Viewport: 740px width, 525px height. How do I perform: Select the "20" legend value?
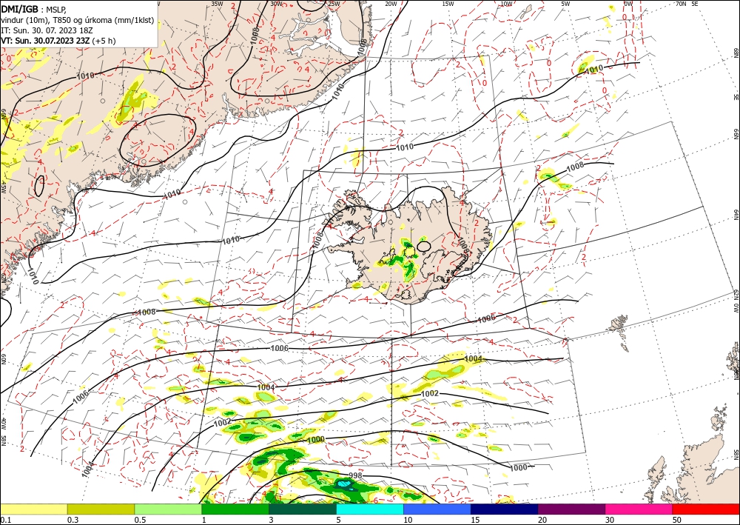point(542,520)
